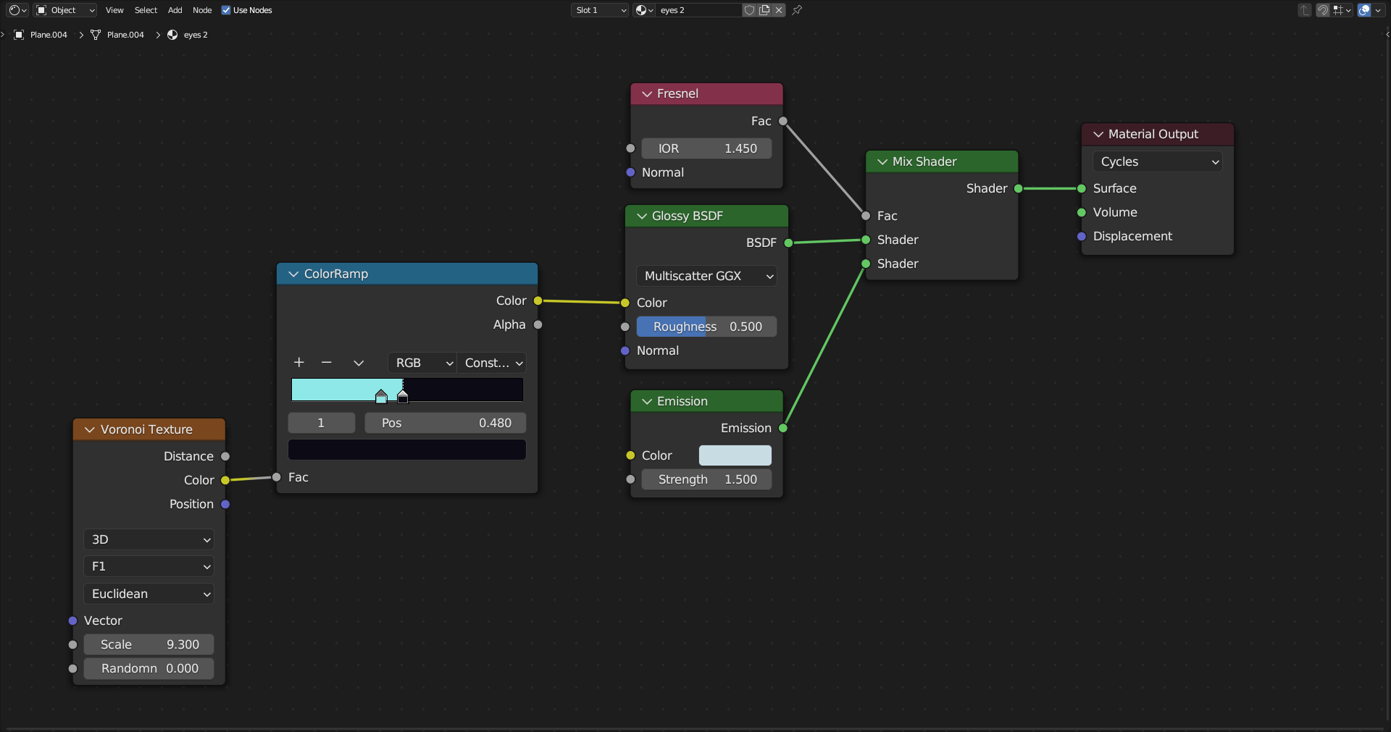The image size is (1391, 732).
Task: Open the View menu
Action: click(x=114, y=10)
